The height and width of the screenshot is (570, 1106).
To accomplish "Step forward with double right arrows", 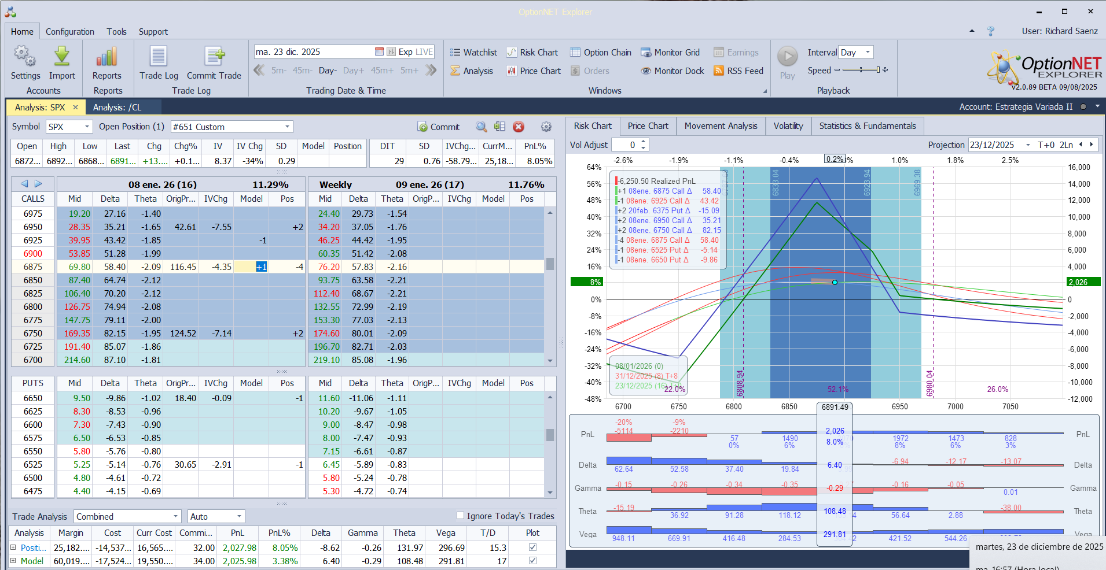I will [x=431, y=70].
